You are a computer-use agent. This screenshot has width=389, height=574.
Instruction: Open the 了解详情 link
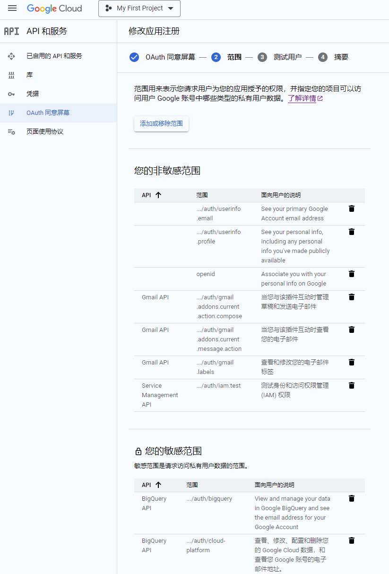tap(302, 98)
